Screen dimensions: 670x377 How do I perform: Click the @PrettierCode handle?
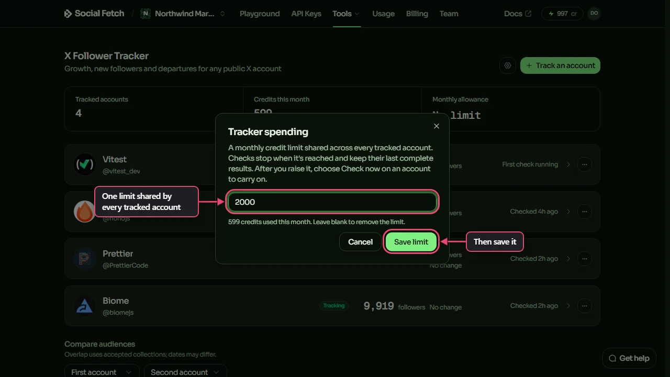pyautogui.click(x=125, y=265)
